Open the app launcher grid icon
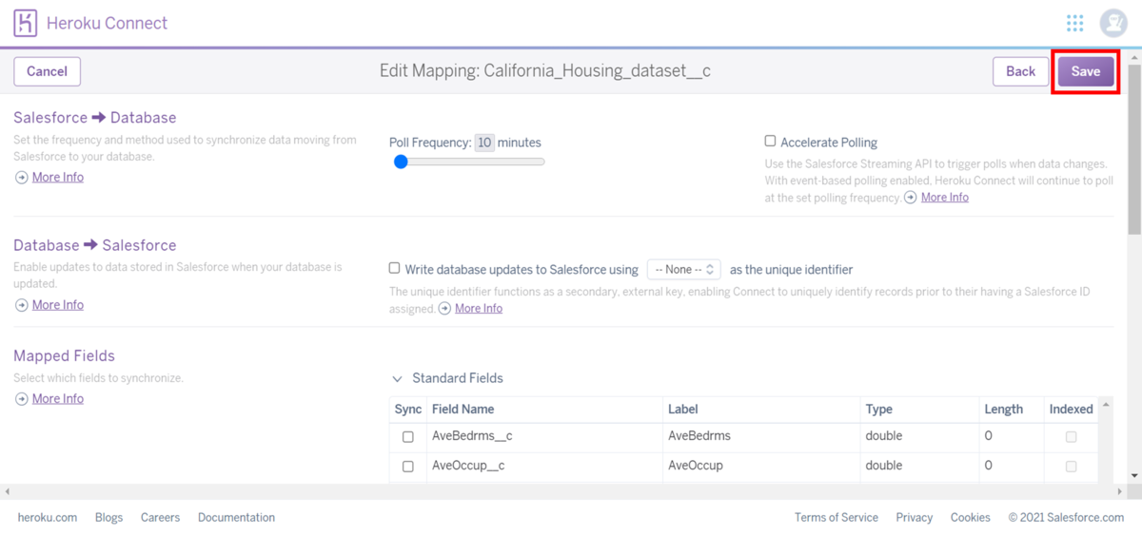The width and height of the screenshot is (1142, 535). [1074, 23]
